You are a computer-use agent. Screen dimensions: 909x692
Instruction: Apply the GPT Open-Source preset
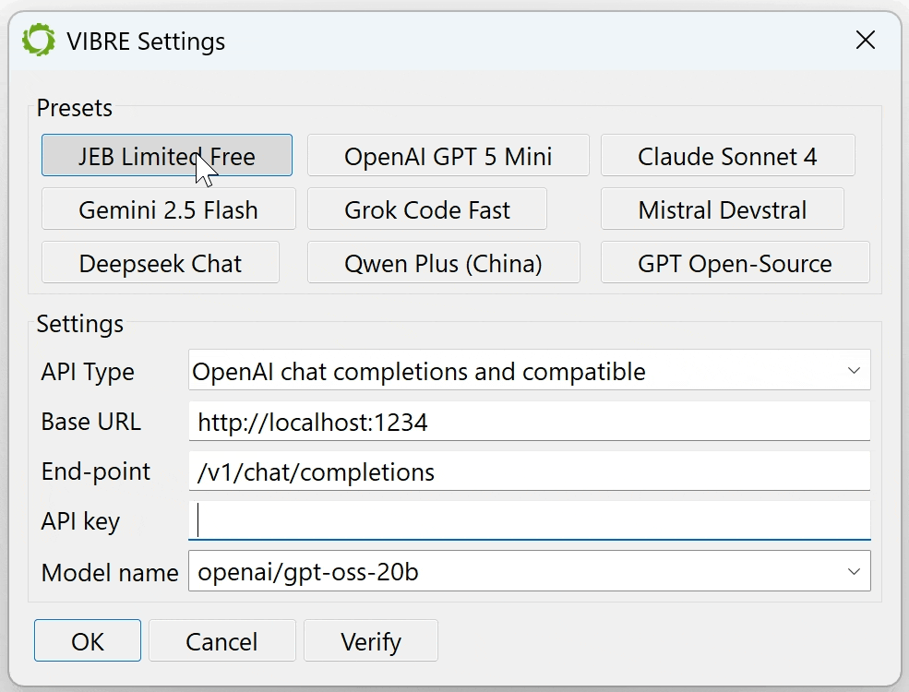click(736, 263)
